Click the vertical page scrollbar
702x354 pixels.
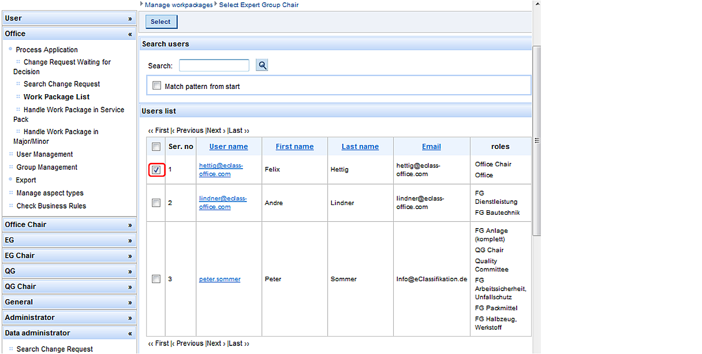coord(536,140)
